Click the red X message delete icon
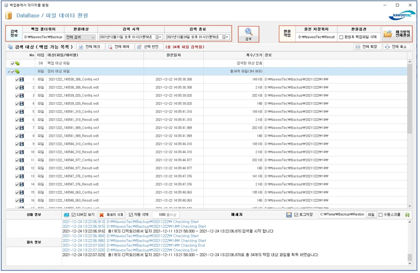The image size is (420, 273). 101,215
